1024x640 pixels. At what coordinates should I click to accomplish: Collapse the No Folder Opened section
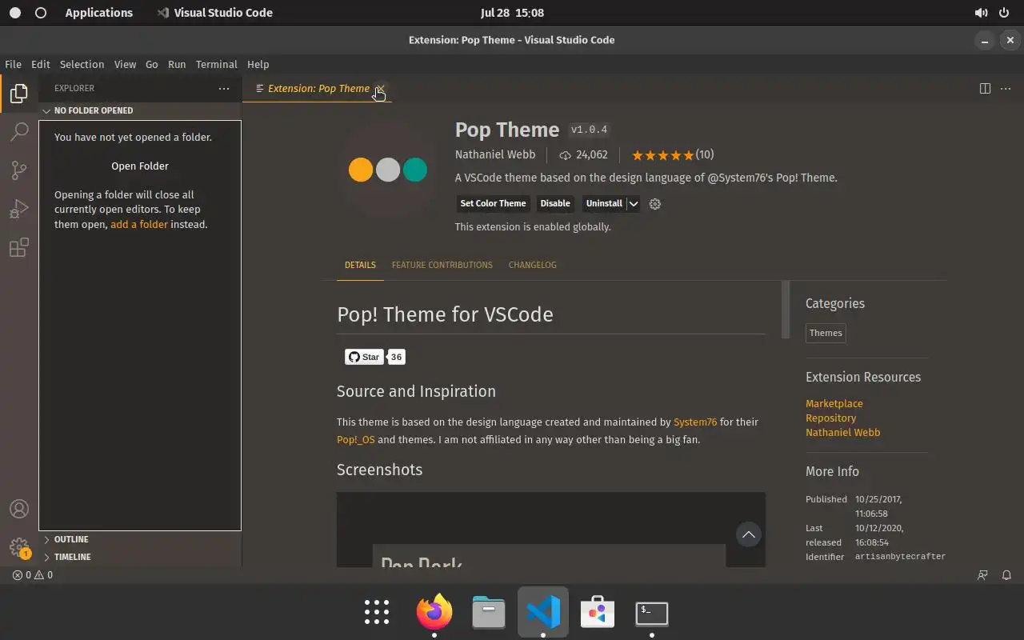coord(140,110)
